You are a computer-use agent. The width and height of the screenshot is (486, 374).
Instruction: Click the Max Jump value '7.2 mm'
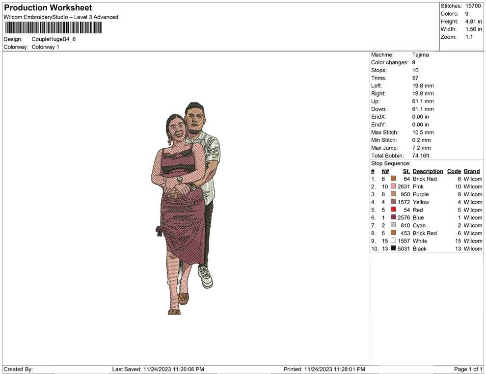click(422, 148)
